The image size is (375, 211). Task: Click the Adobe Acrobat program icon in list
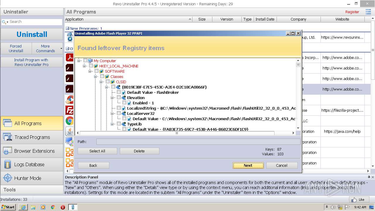pos(69,57)
